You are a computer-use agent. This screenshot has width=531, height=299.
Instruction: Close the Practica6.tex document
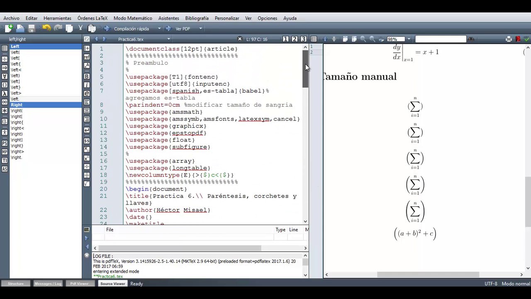point(239,39)
